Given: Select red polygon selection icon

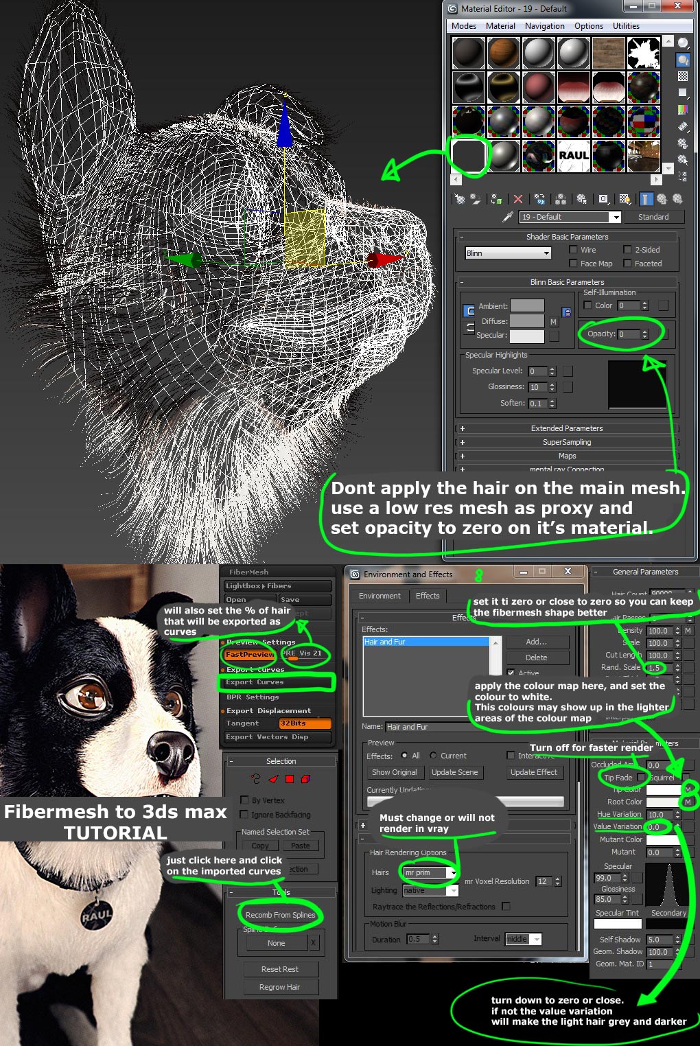Looking at the screenshot, I should coord(290,779).
